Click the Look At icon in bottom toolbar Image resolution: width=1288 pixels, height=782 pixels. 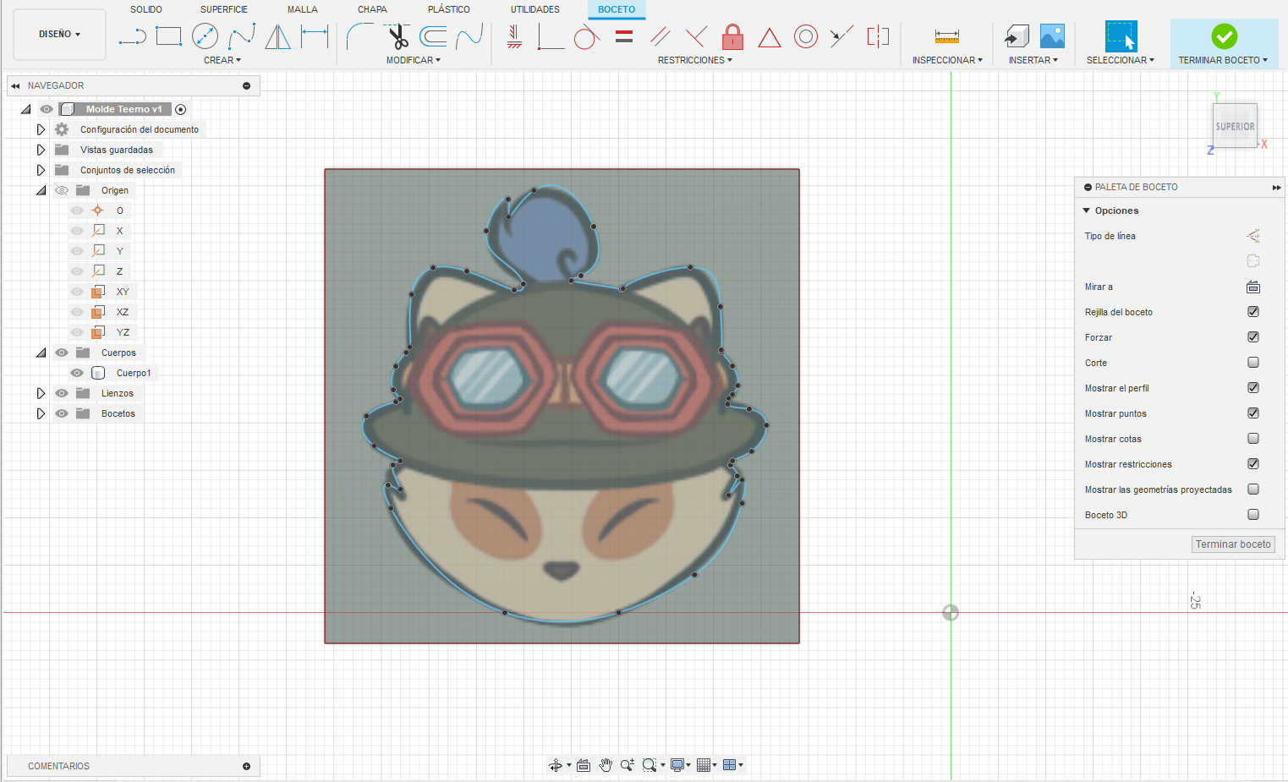point(584,765)
